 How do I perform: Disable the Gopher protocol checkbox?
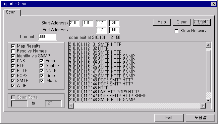pyautogui.click(x=41, y=66)
